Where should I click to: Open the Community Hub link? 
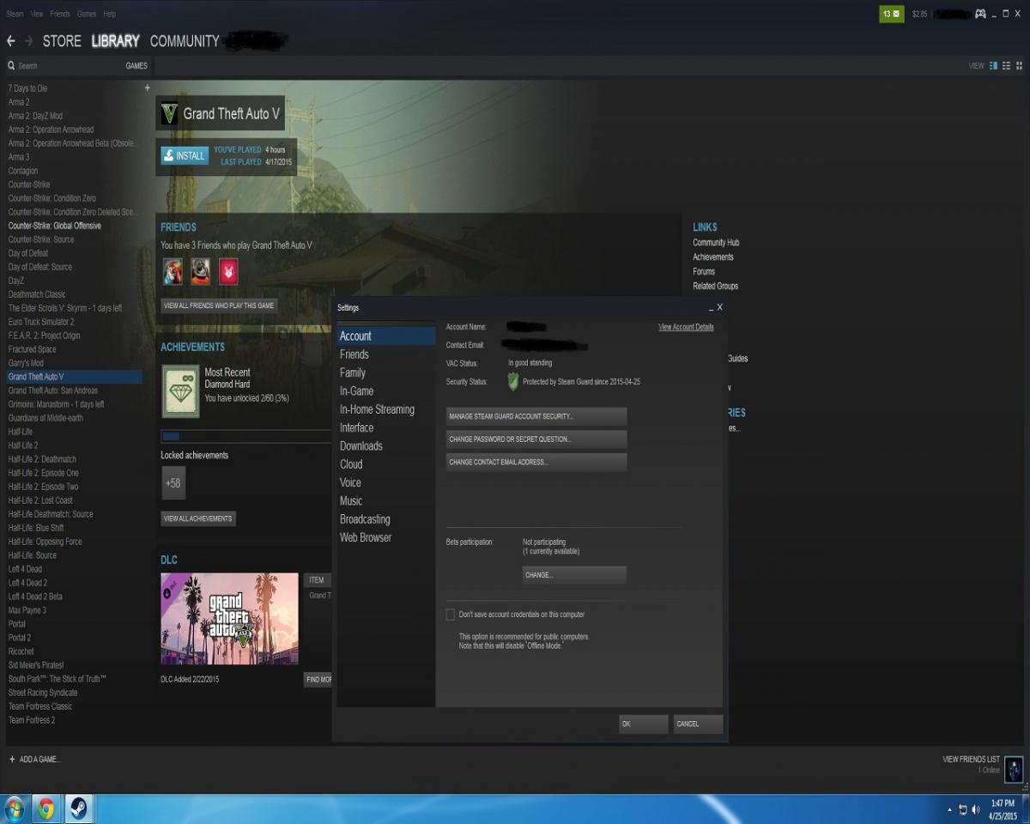tap(716, 243)
